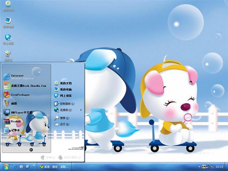Expand the quick launch overflow chevron
Viewport: 228px width, 171px height.
[34, 165]
